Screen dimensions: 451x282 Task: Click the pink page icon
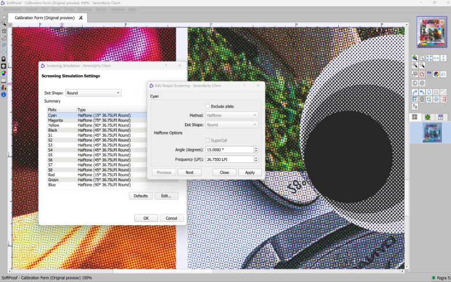[x=422, y=74]
